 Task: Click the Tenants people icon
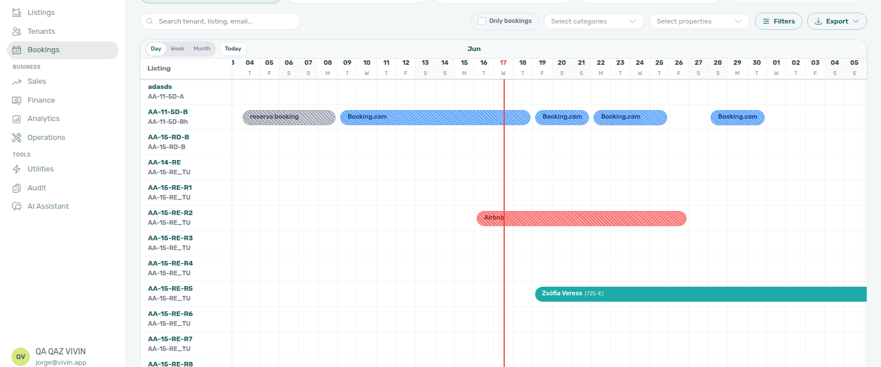coord(17,31)
